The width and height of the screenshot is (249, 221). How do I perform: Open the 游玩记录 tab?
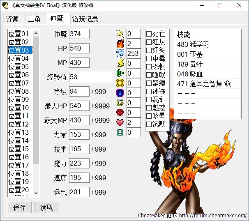point(85,19)
